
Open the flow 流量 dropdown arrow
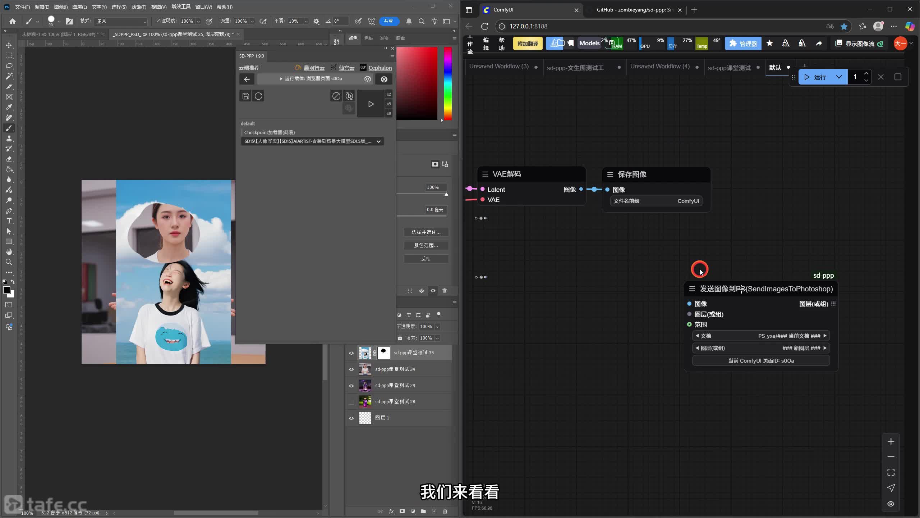pos(252,21)
